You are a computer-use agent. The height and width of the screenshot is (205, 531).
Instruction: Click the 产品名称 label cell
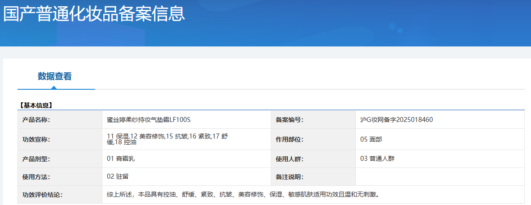pyautogui.click(x=60, y=120)
